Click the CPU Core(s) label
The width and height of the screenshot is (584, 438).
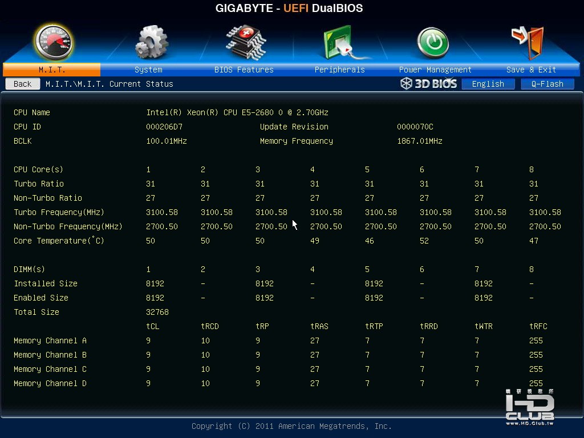(38, 169)
